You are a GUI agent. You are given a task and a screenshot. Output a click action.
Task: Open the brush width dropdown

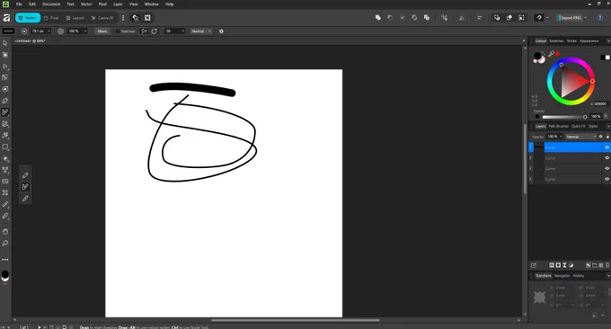point(49,31)
